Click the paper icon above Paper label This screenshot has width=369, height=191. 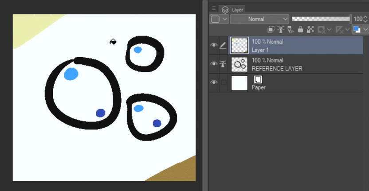point(258,79)
